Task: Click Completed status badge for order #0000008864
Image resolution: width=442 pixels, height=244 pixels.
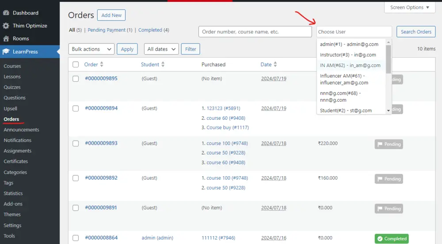Action: coord(392,239)
